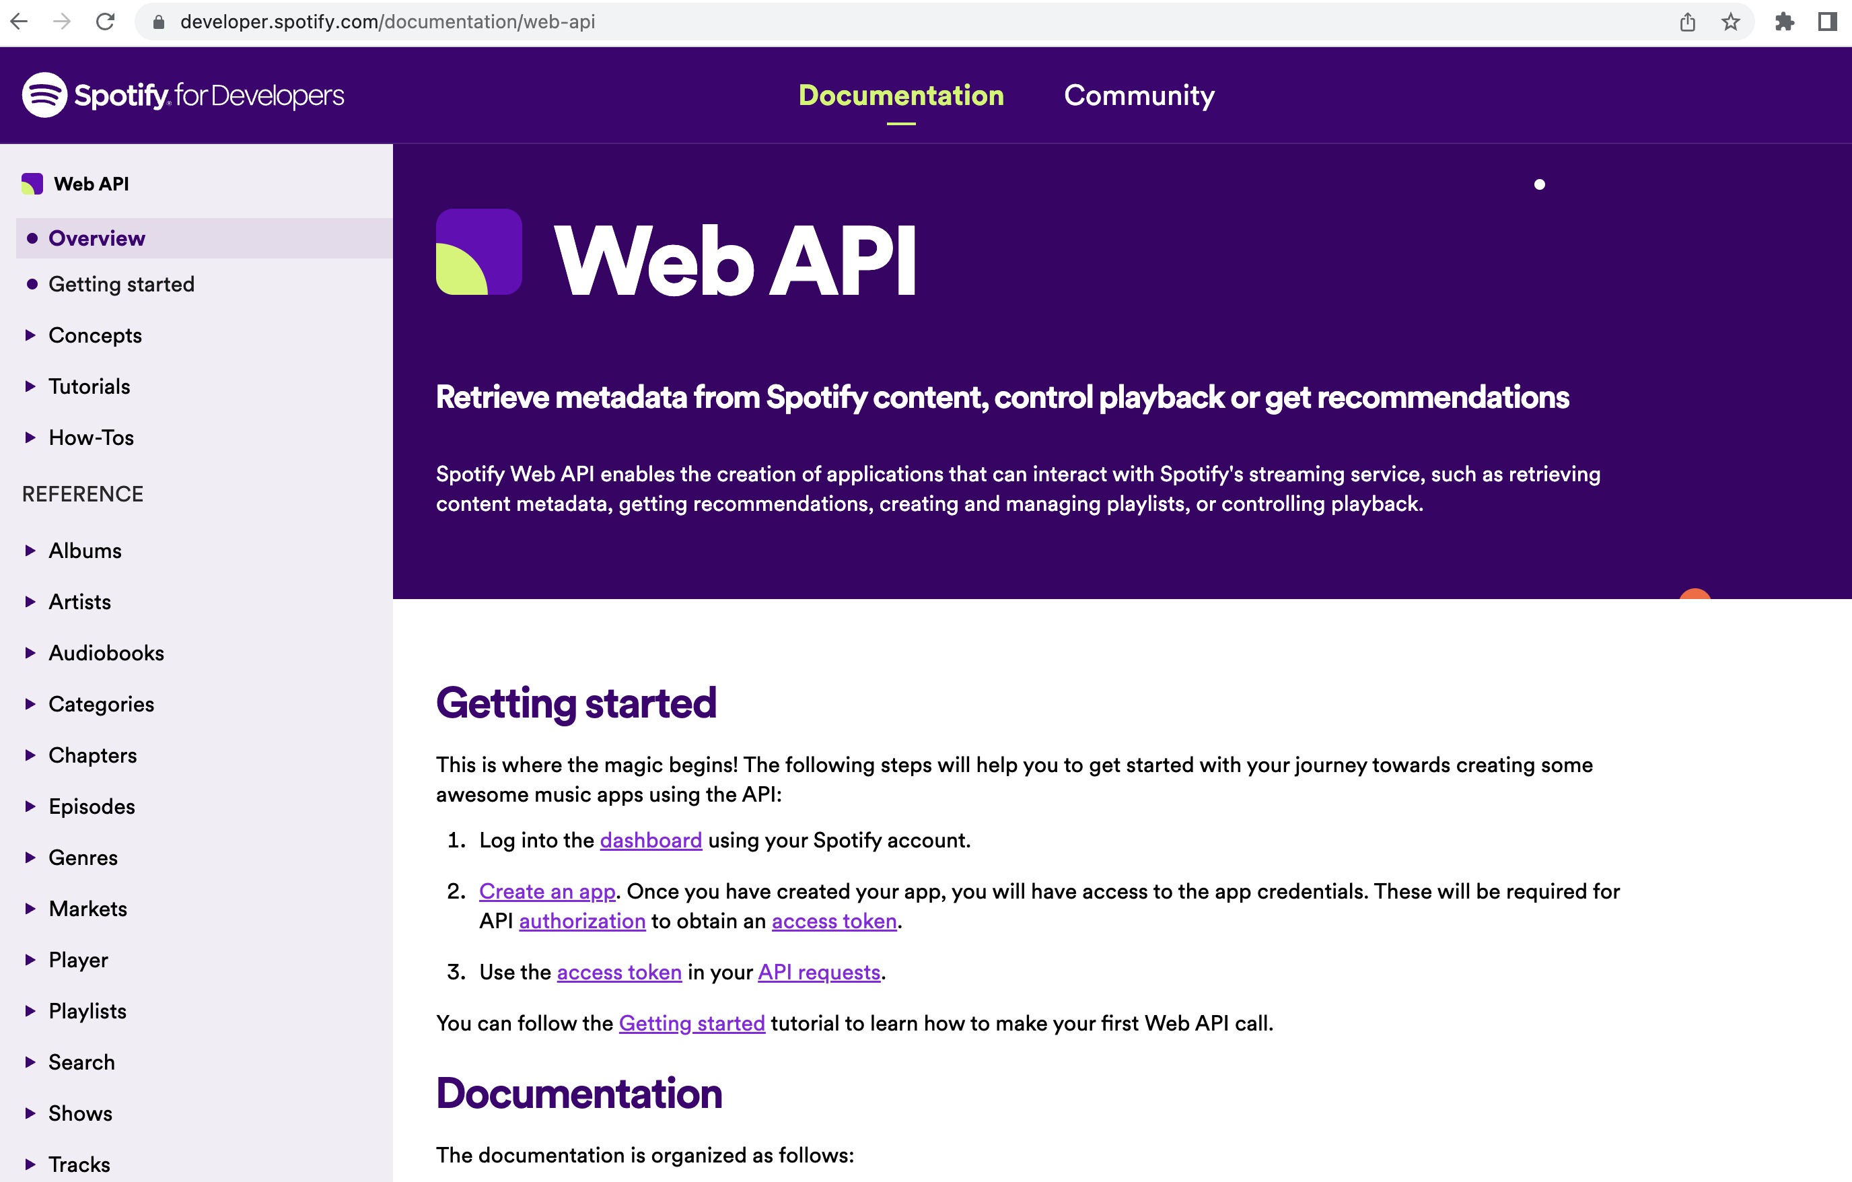Bookmark this page with star icon
The width and height of the screenshot is (1852, 1182).
coord(1730,22)
